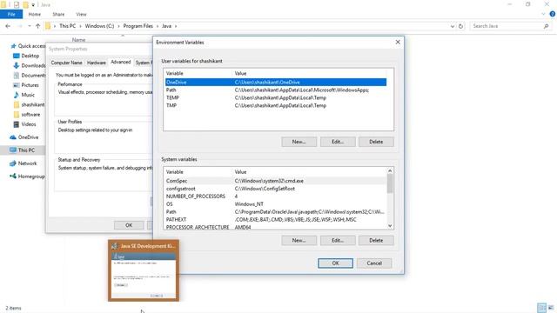The image size is (557, 313).
Task: Click Delete under system variables
Action: [376, 241]
